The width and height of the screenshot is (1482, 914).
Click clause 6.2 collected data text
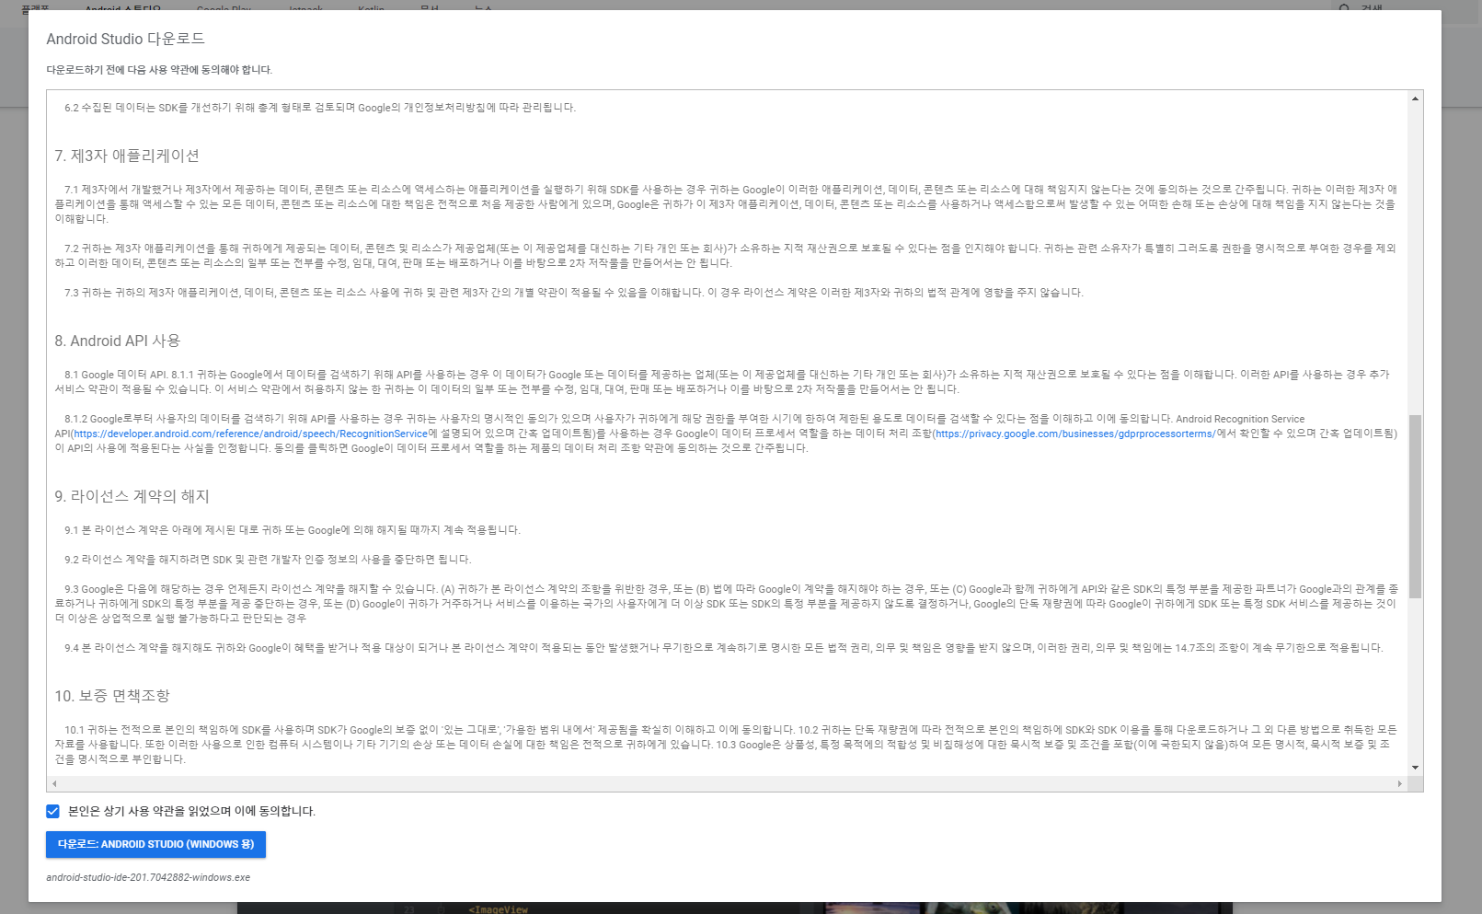(x=320, y=108)
